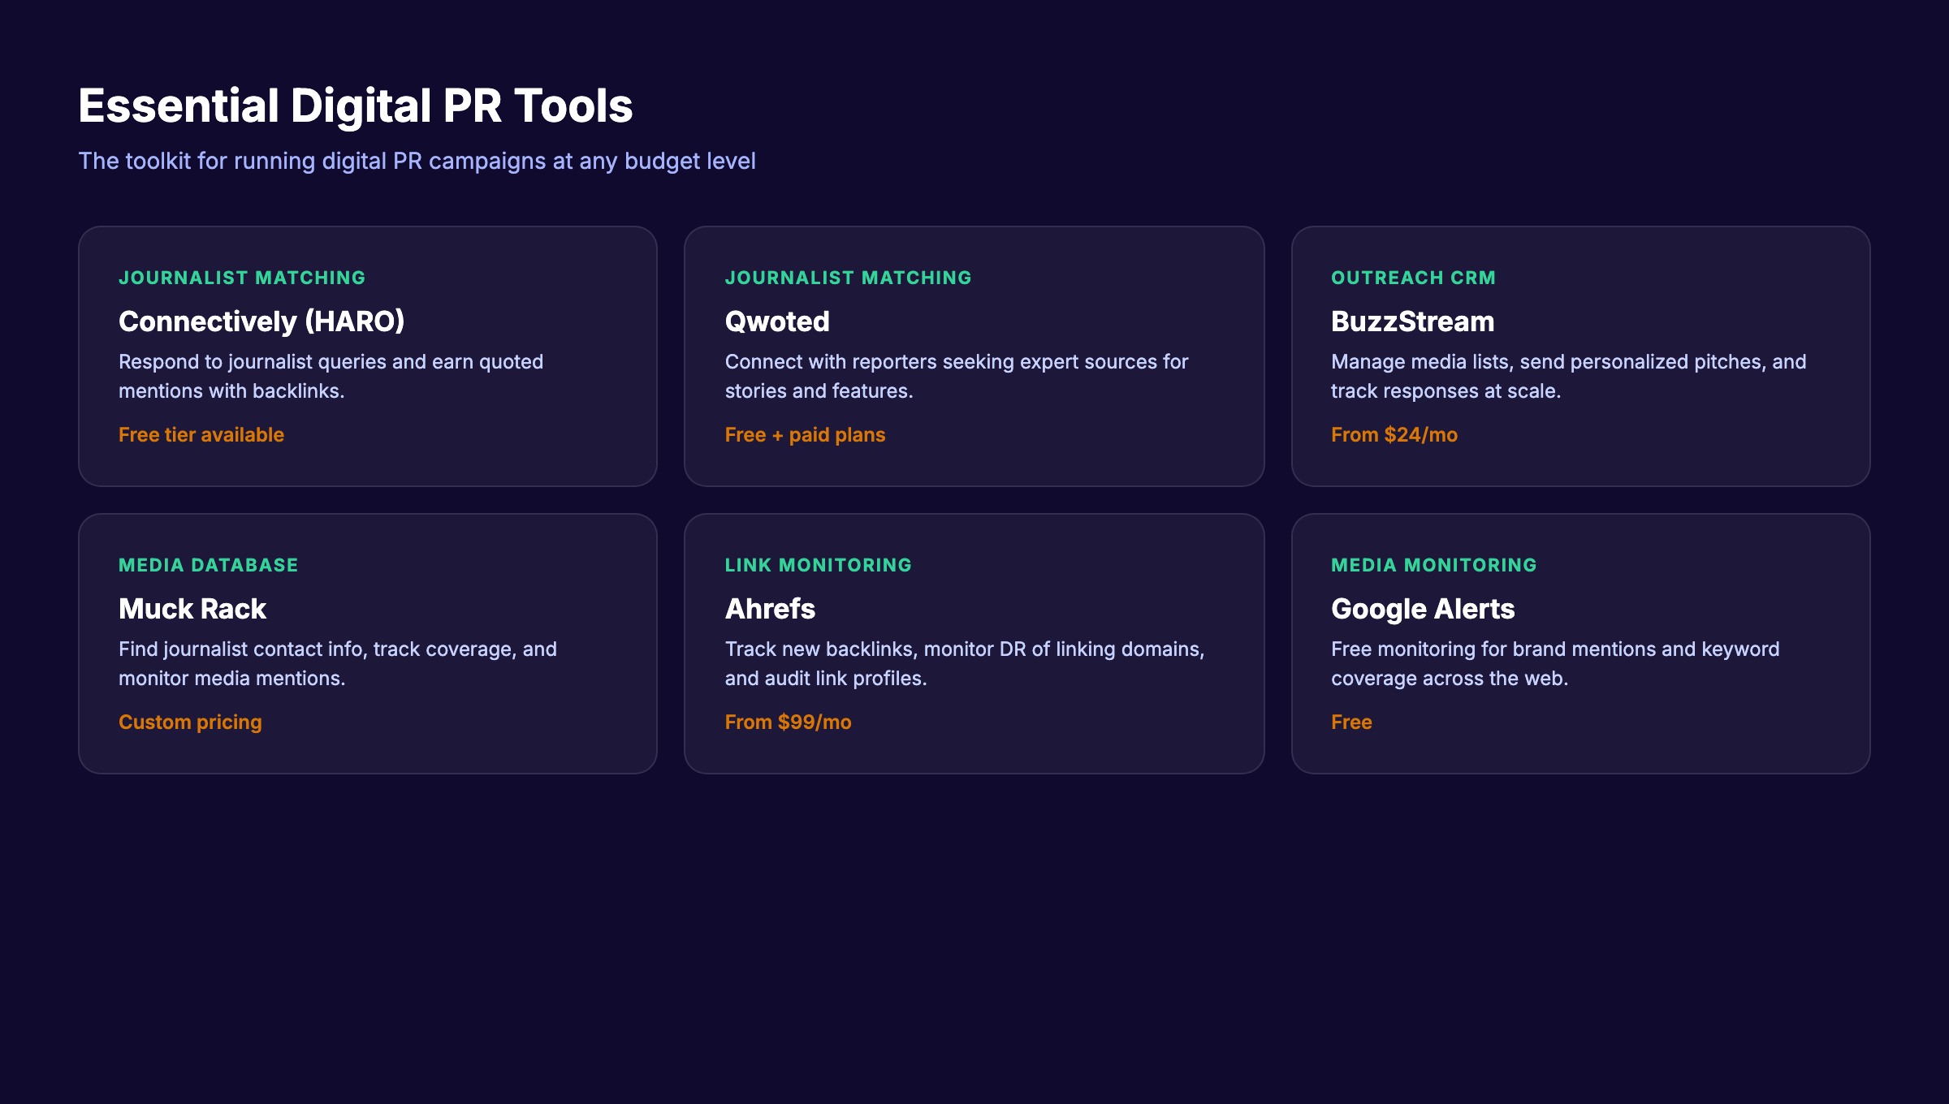Select the Muck Rack card
The image size is (1949, 1104).
click(x=368, y=644)
